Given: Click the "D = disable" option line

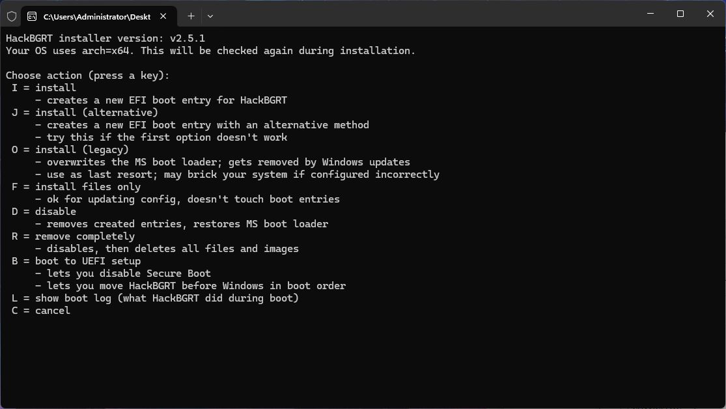Looking at the screenshot, I should click(44, 212).
